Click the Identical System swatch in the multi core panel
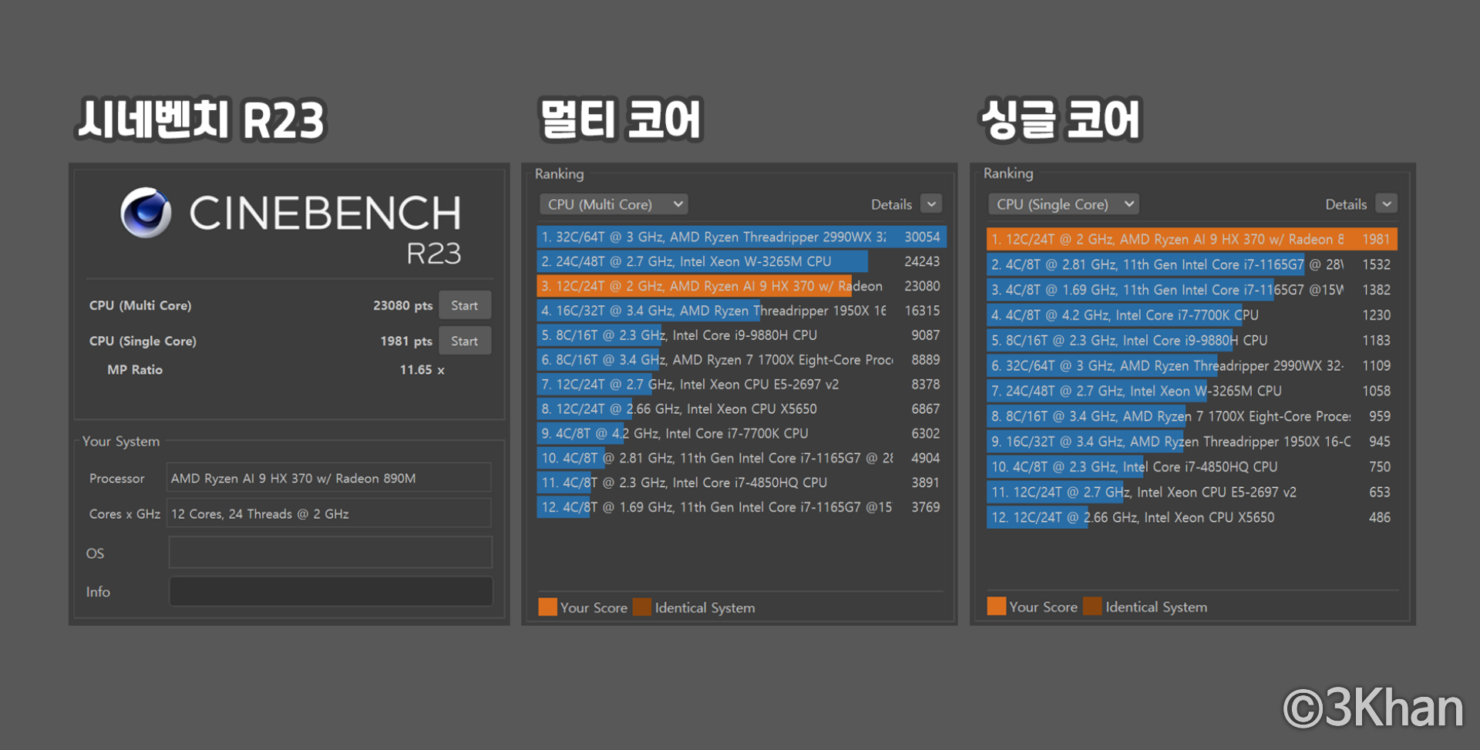Image resolution: width=1480 pixels, height=750 pixels. (642, 607)
